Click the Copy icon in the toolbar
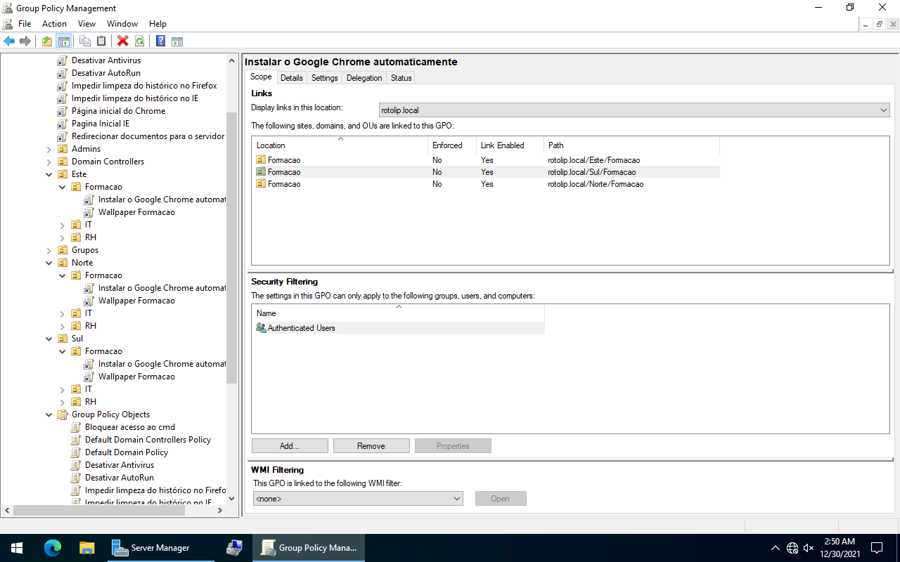Viewport: 900px width, 562px height. 85,41
